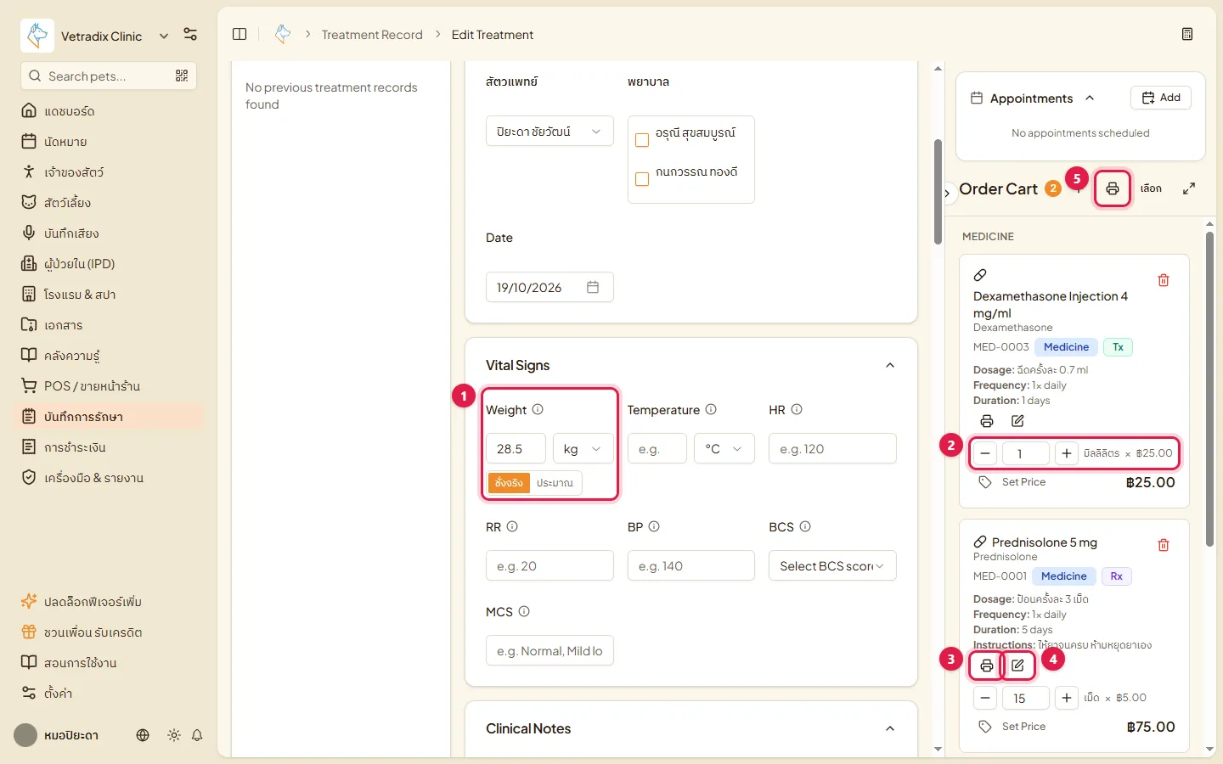Increase Dexamethasone quantity with plus
The height and width of the screenshot is (764, 1223).
point(1067,453)
